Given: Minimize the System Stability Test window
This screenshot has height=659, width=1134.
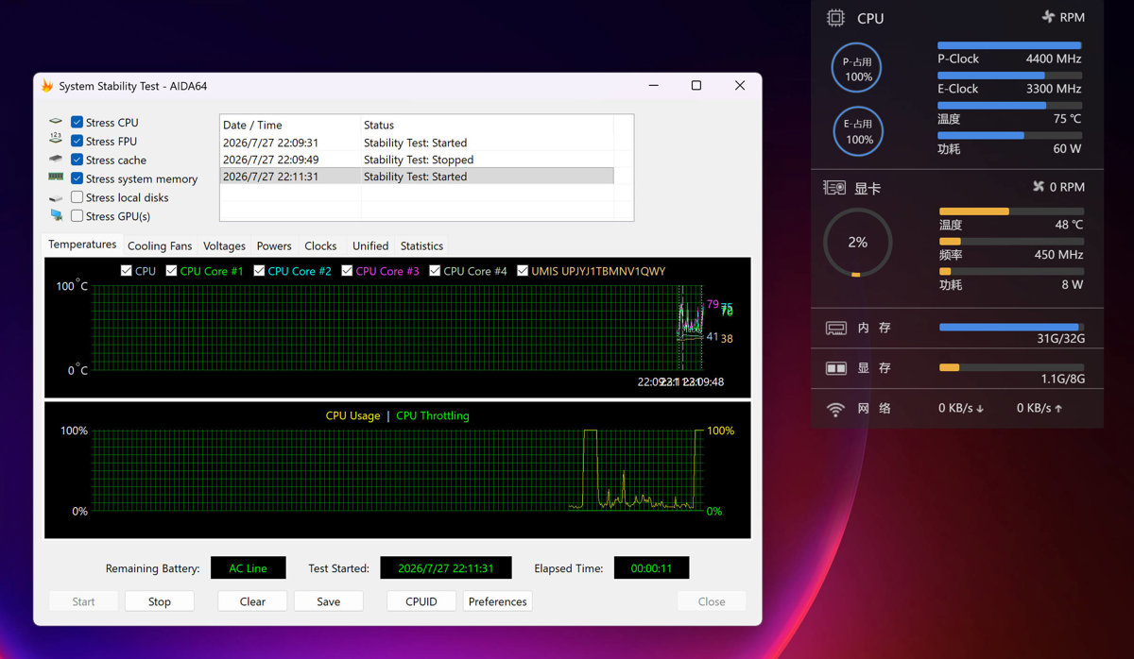Looking at the screenshot, I should [x=654, y=85].
